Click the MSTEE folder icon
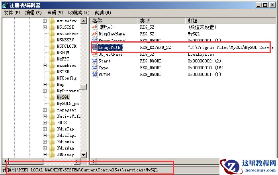The width and height of the screenshot is (278, 175). [52, 72]
